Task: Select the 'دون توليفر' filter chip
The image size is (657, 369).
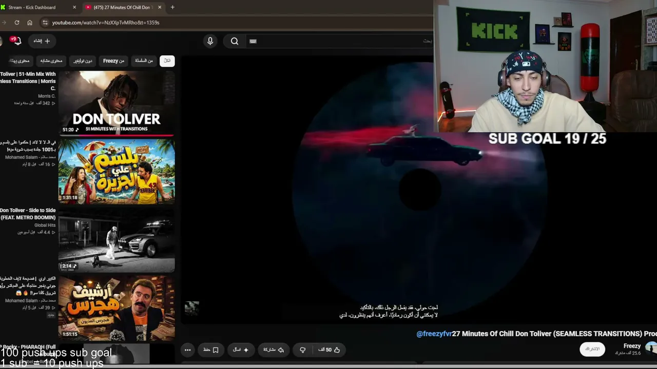Action: [82, 61]
